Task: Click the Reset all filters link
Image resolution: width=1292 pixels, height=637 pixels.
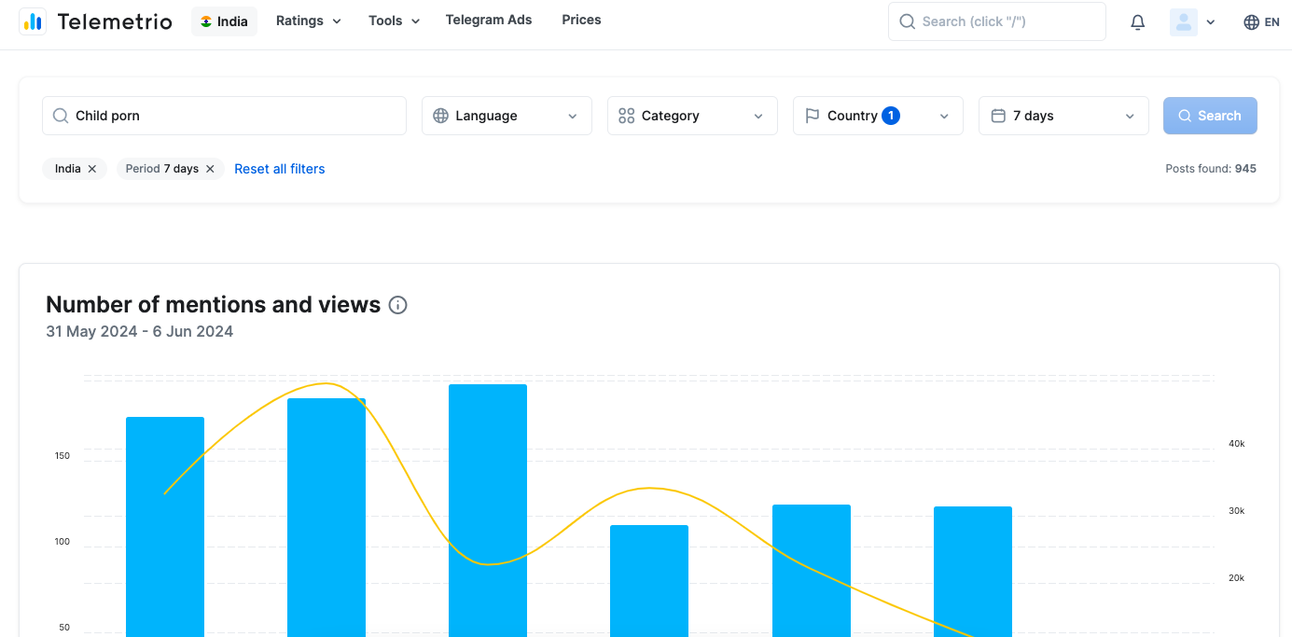Action: point(280,169)
